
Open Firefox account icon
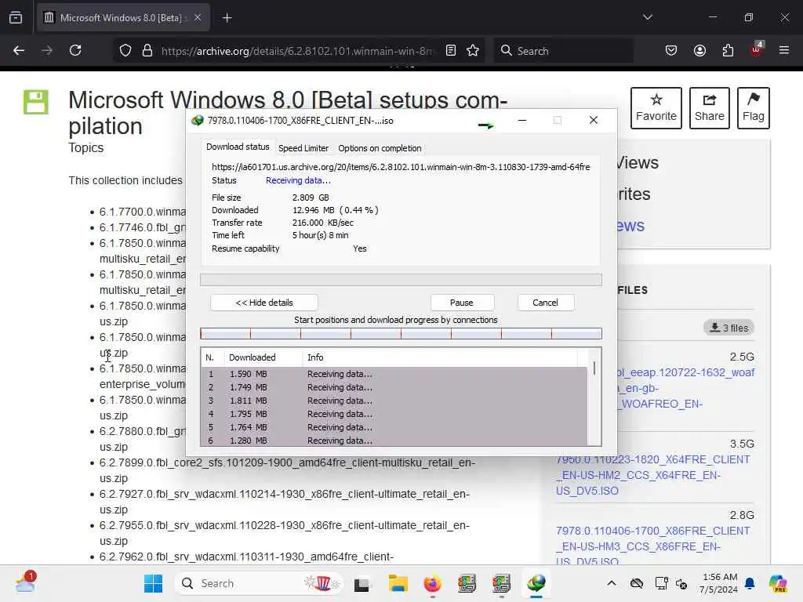point(699,50)
